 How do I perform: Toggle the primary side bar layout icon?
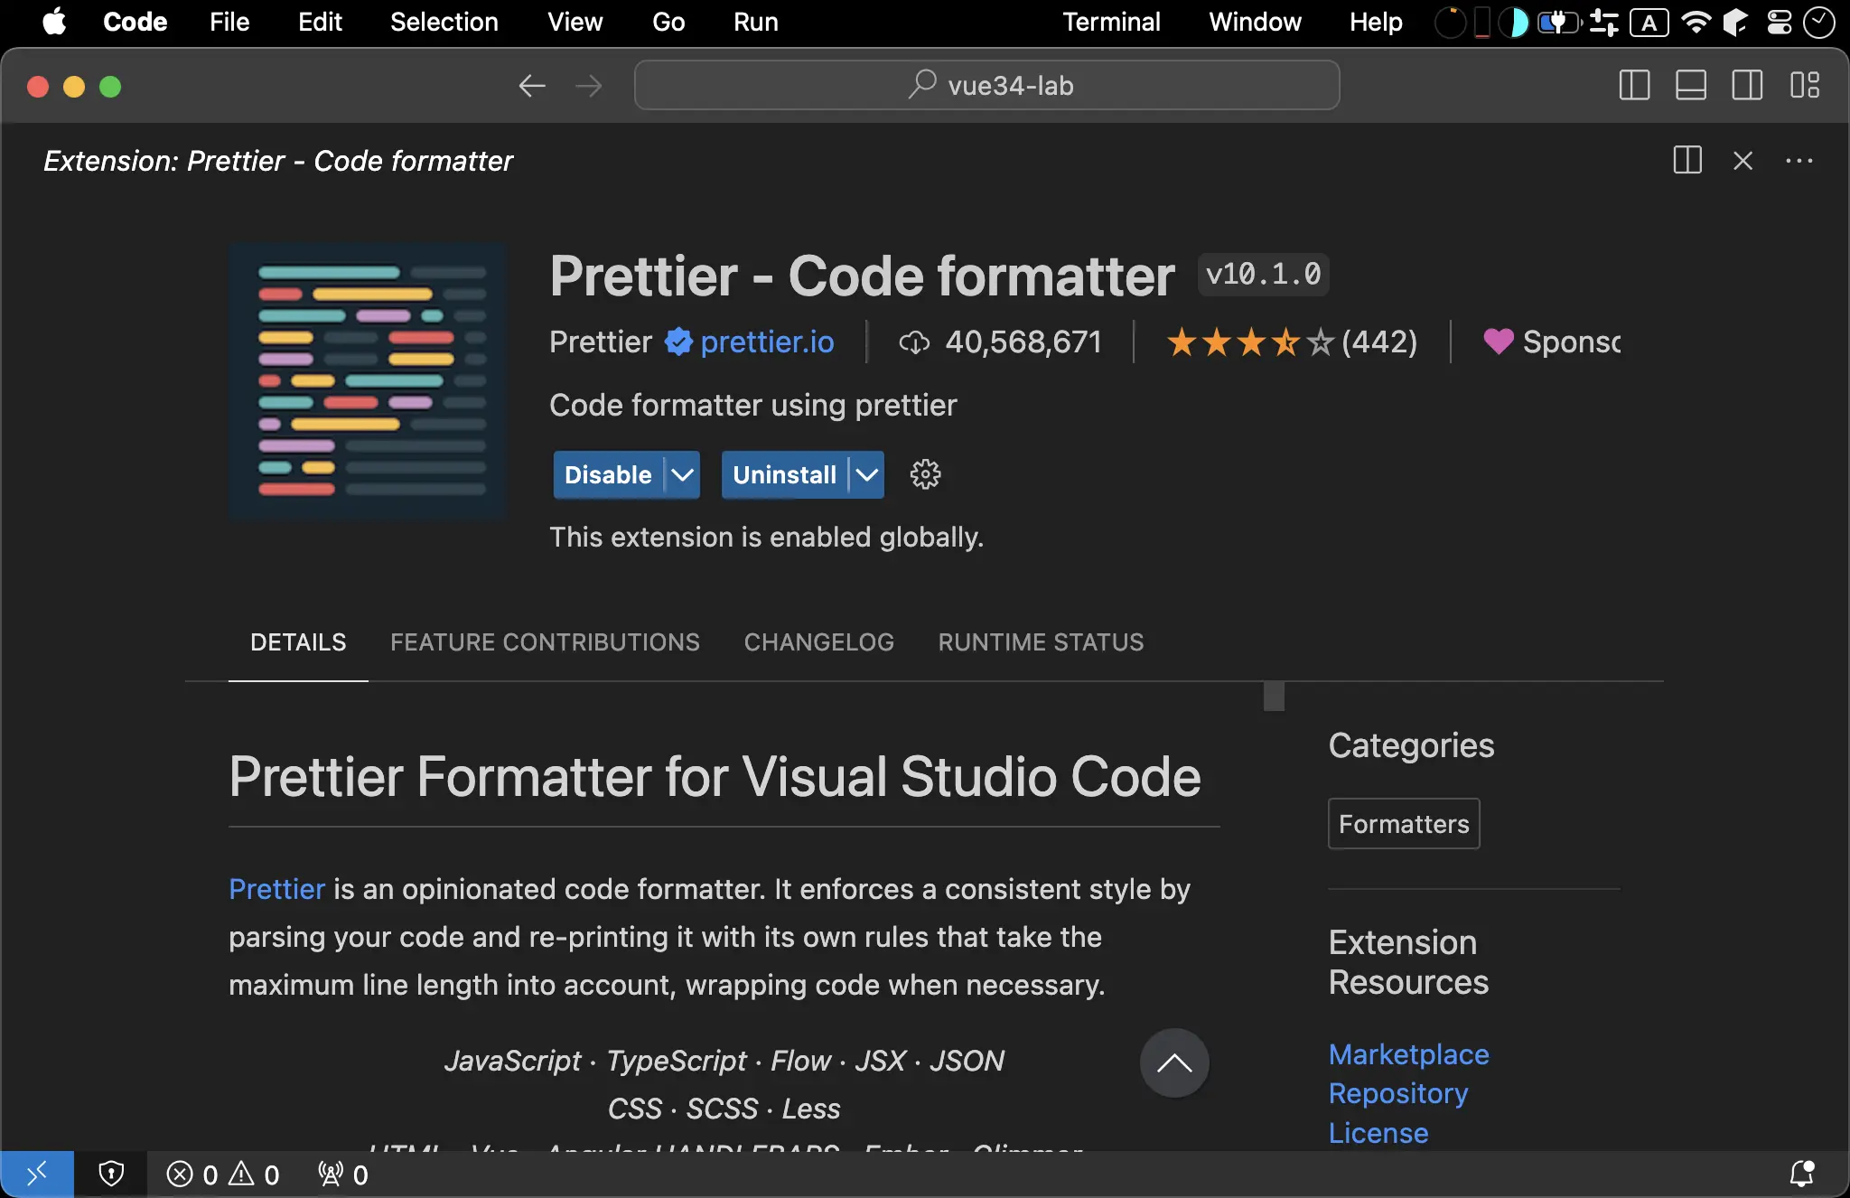point(1634,86)
